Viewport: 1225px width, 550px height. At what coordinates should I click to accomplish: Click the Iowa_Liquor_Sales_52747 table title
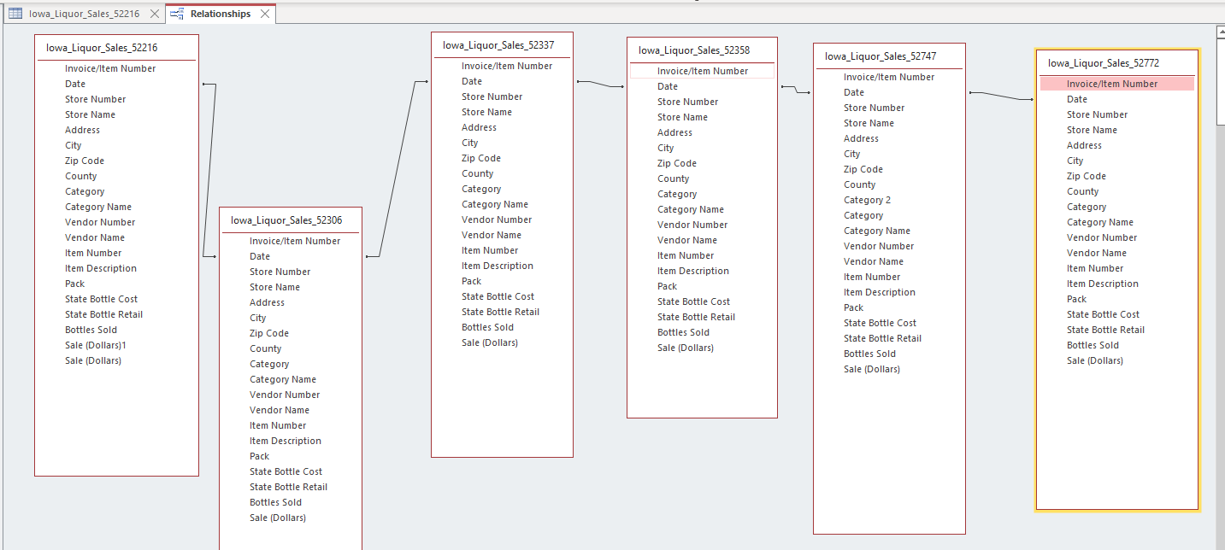point(880,56)
